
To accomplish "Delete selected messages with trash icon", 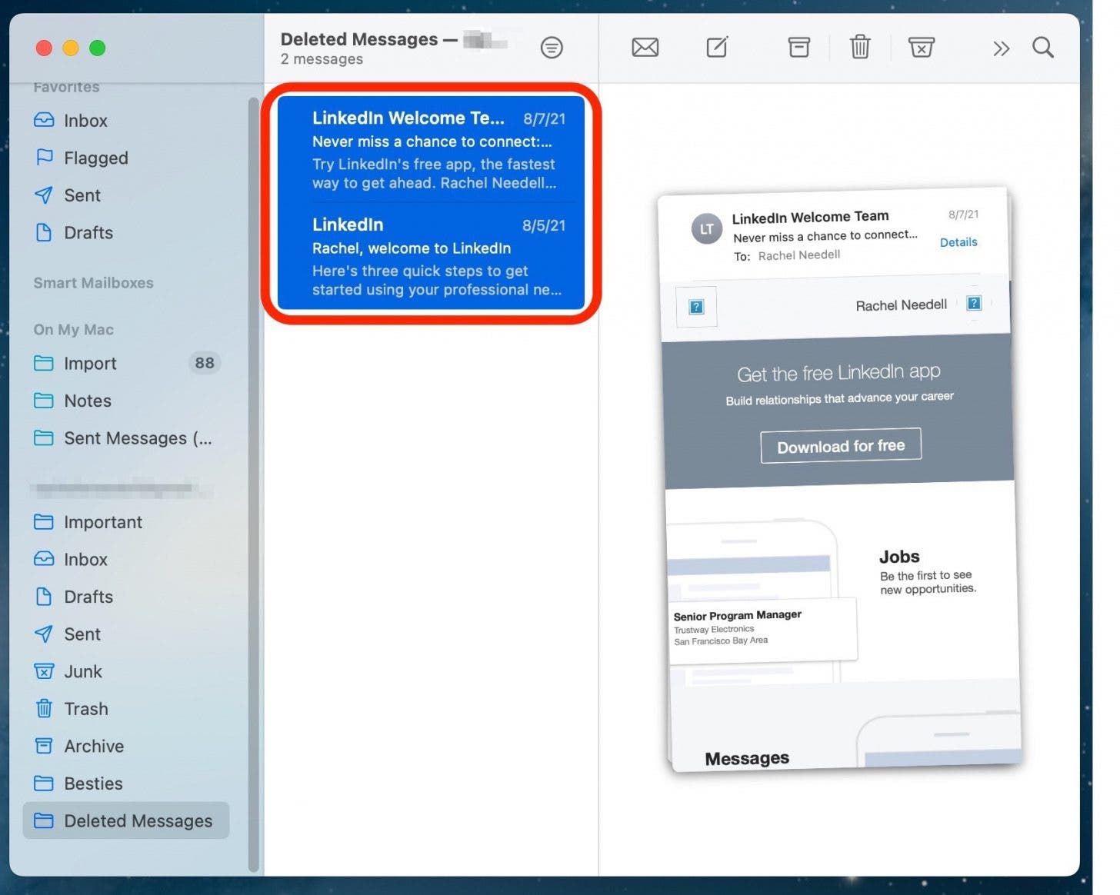I will pyautogui.click(x=859, y=48).
